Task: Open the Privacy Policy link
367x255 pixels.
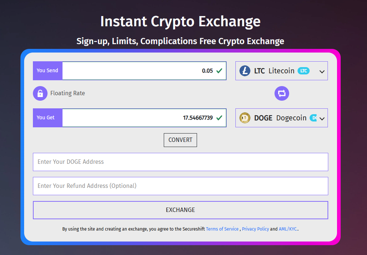Action: tap(256, 229)
